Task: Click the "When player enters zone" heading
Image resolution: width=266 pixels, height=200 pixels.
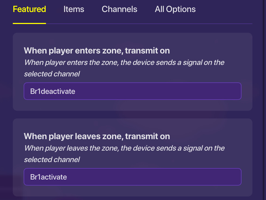Action: [97, 51]
